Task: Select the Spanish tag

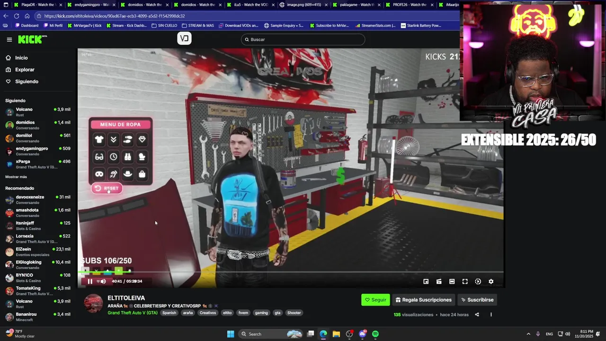Action: pos(169,313)
